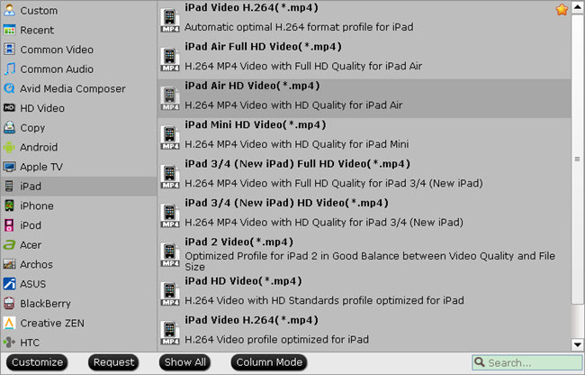Click the MP4 icon for iPad Mini HD Video
585x375 pixels.
click(x=170, y=137)
